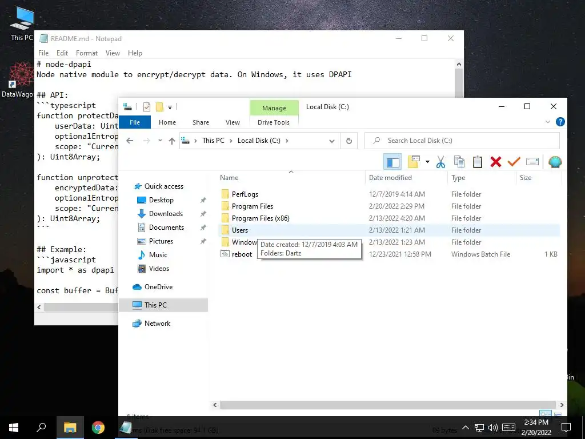Click the Manage contextual tab header
The width and height of the screenshot is (585, 439).
pyautogui.click(x=274, y=108)
